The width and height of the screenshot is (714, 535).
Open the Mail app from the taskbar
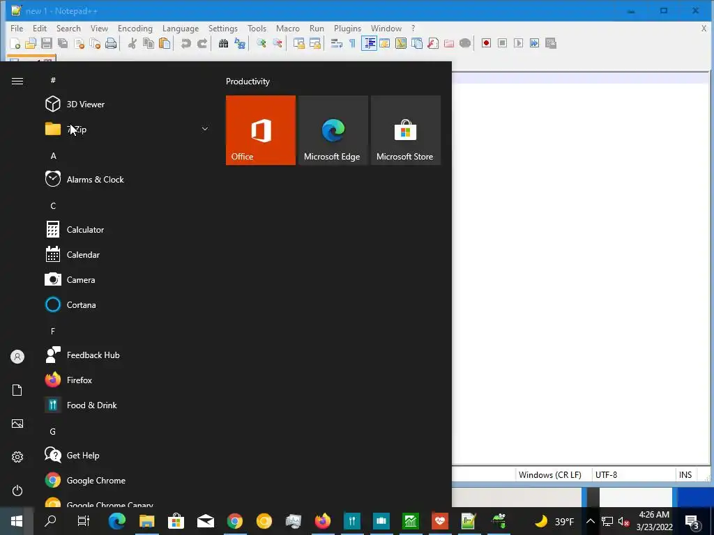tap(206, 521)
